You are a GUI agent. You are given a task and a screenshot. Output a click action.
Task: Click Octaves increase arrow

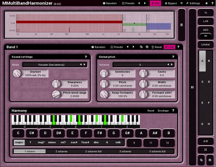(x=172, y=64)
